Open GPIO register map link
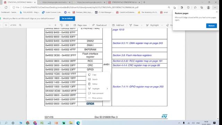222x125 pixels. coord(138,86)
